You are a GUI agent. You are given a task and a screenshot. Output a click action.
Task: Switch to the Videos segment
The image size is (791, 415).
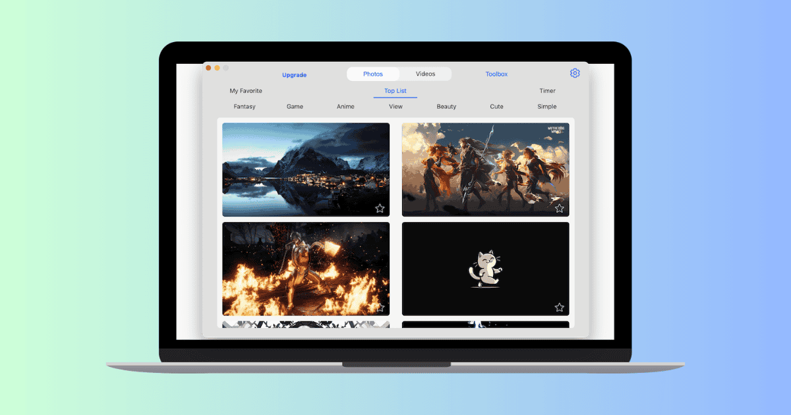pyautogui.click(x=425, y=74)
